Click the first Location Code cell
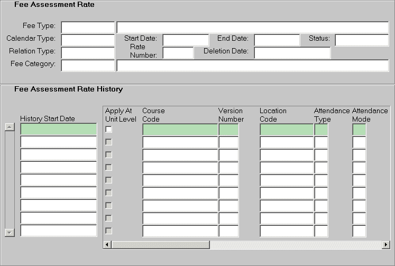Image resolution: width=395 pixels, height=266 pixels. pyautogui.click(x=287, y=130)
